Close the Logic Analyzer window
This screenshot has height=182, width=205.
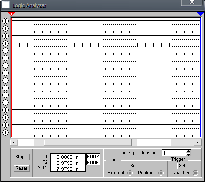click(192, 2)
